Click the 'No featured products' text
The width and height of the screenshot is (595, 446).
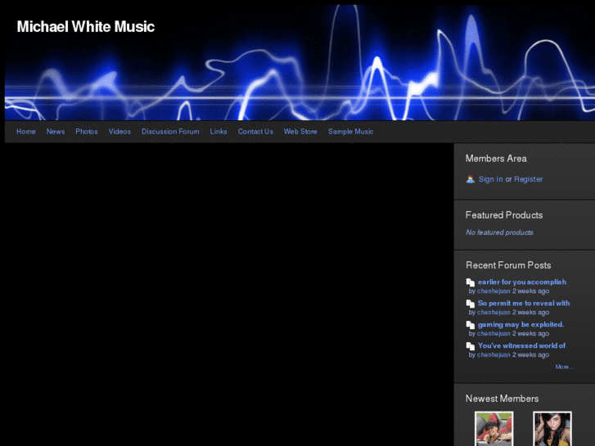click(499, 232)
